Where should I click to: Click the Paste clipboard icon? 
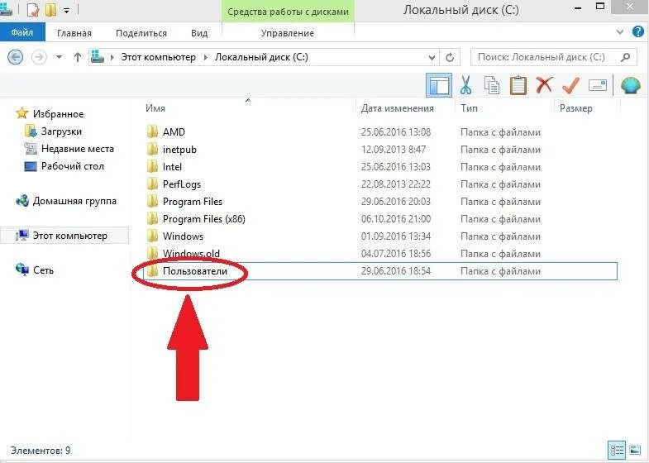pyautogui.click(x=518, y=86)
